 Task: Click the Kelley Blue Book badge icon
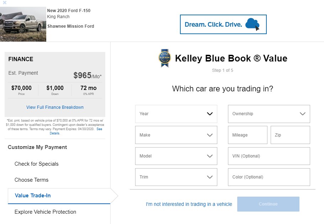[x=165, y=58]
